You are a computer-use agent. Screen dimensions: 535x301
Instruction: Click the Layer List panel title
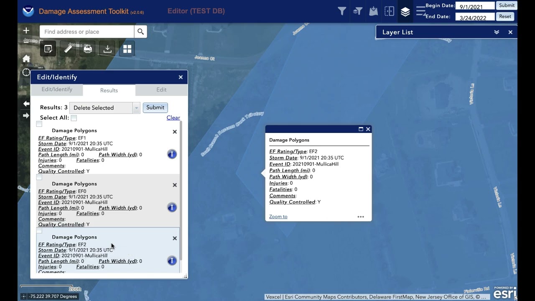pyautogui.click(x=397, y=32)
